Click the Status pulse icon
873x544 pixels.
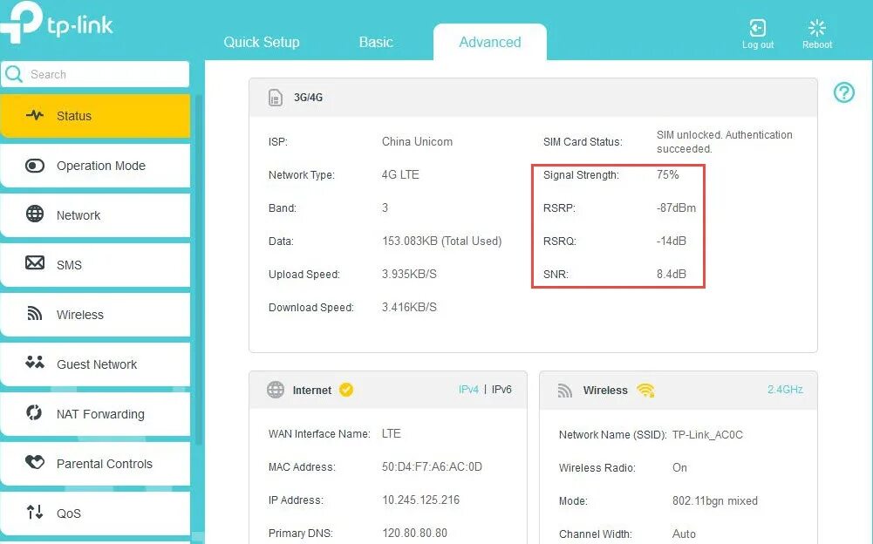coord(35,115)
